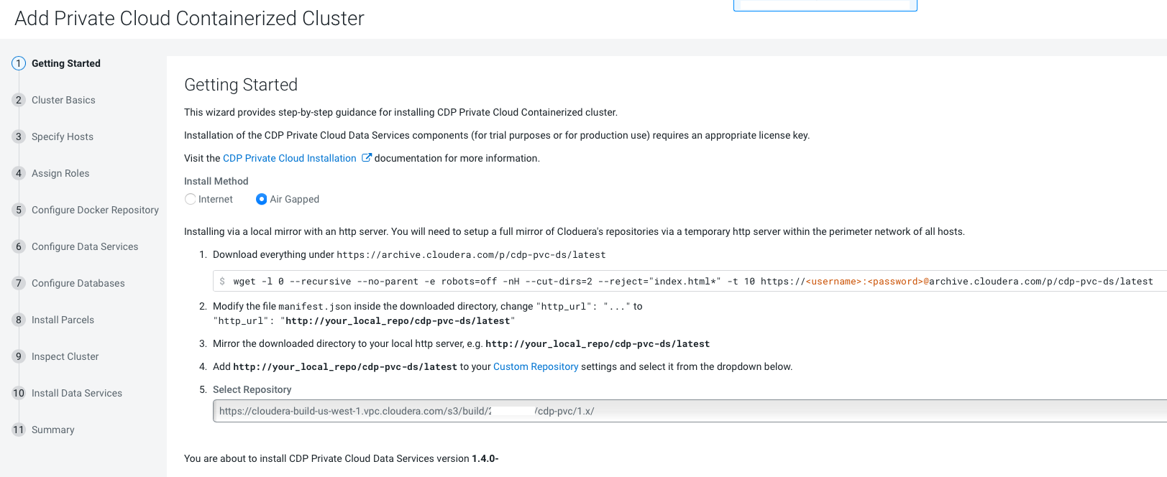Open the CDP Private Cloud Installation link

[x=290, y=158]
